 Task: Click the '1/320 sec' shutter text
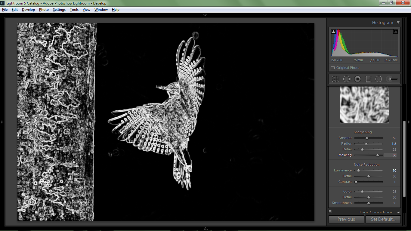(391, 60)
